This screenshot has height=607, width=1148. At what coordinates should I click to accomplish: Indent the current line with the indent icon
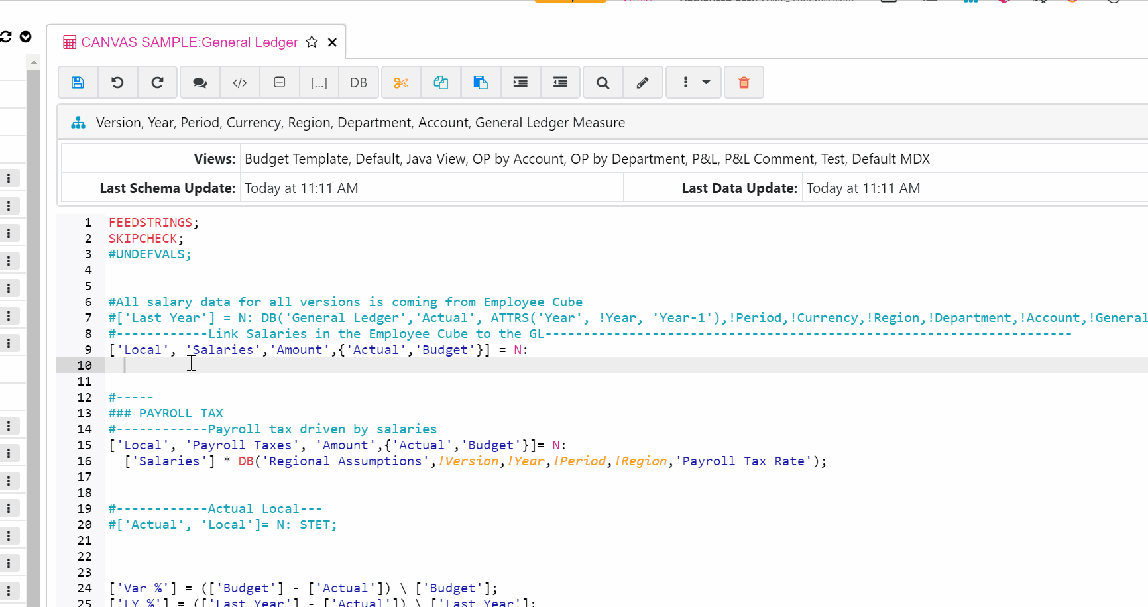point(520,82)
